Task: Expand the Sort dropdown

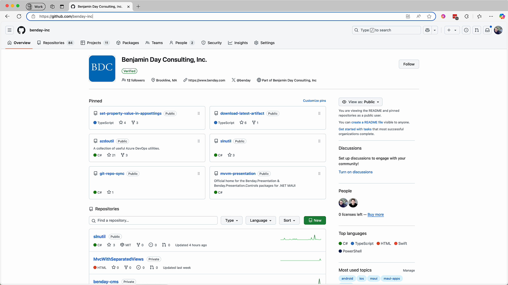Action: click(x=289, y=220)
